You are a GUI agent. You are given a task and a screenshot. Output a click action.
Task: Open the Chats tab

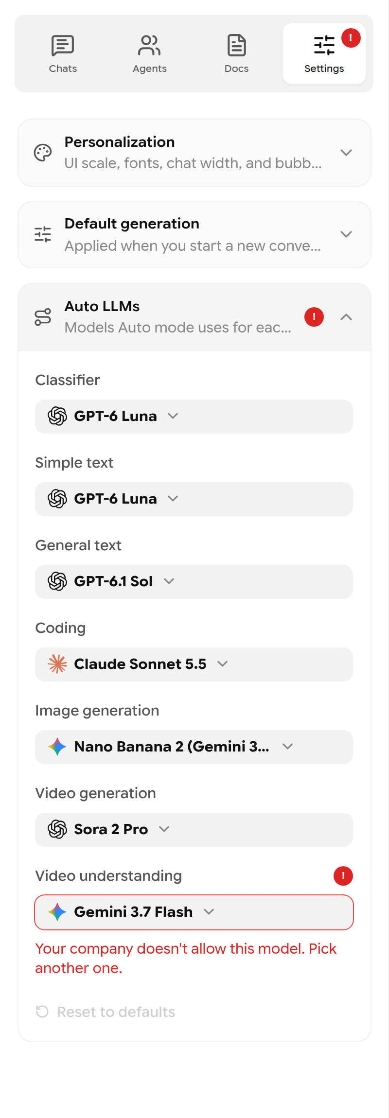(x=63, y=53)
